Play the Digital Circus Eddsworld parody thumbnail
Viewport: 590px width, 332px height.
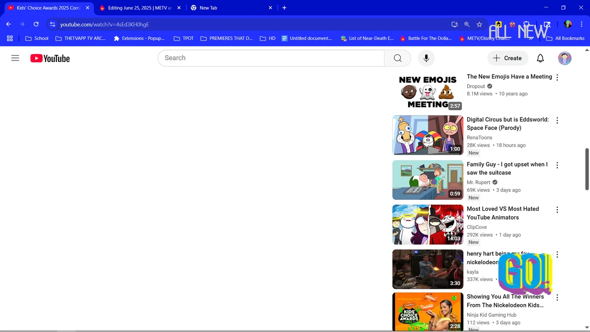(x=427, y=135)
